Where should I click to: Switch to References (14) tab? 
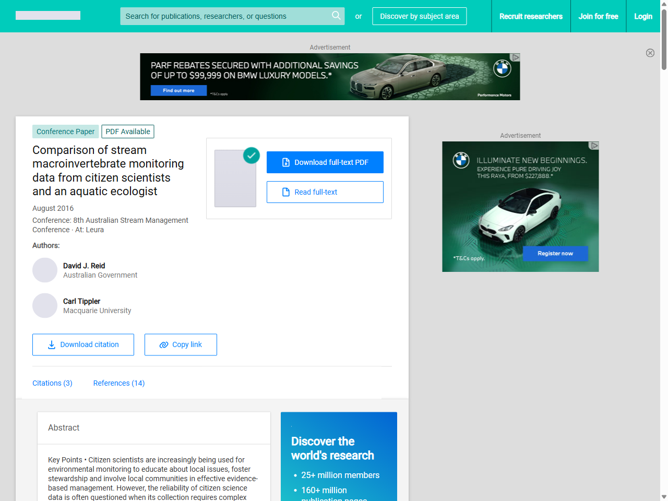point(119,383)
